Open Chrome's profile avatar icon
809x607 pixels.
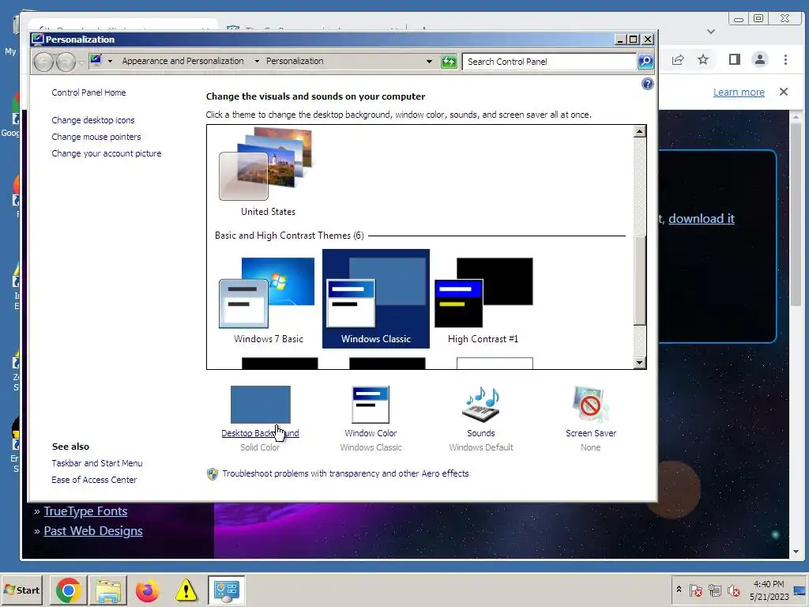760,60
